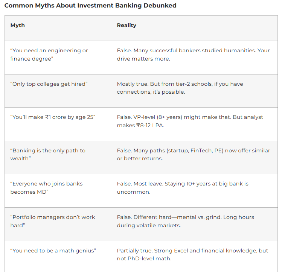
Task: Select the '₹1 crore by age 25' myth
Action: 53,117
